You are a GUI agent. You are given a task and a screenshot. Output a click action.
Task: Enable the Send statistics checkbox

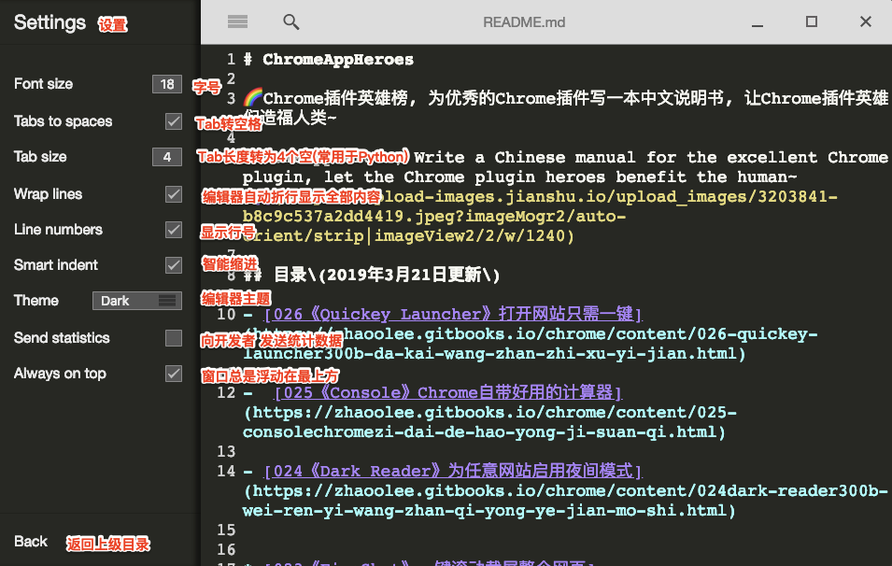point(174,338)
